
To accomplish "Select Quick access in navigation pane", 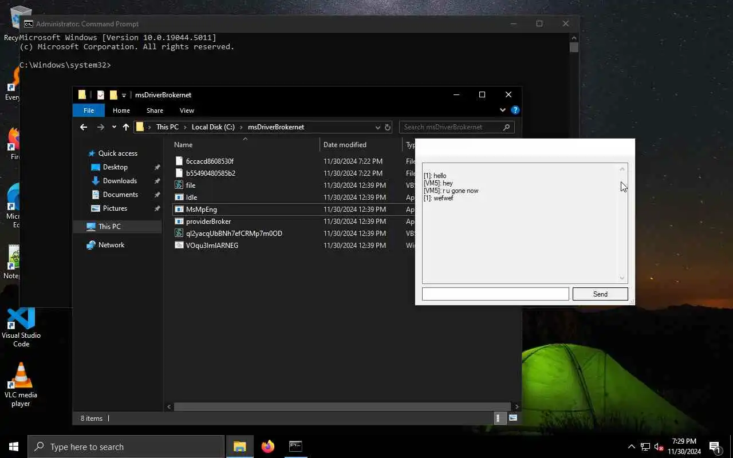I will 117,153.
